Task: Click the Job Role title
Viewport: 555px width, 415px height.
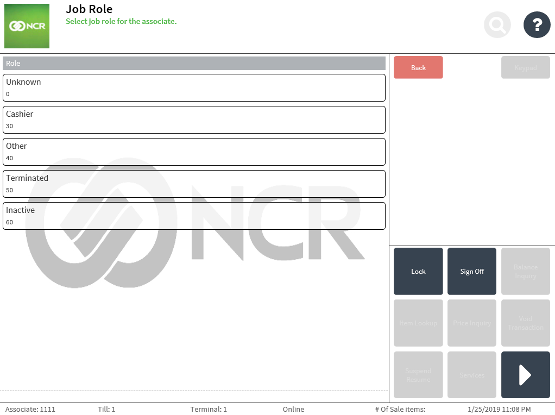Action: 89,9
